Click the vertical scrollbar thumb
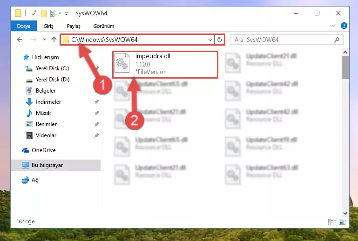 [345, 67]
